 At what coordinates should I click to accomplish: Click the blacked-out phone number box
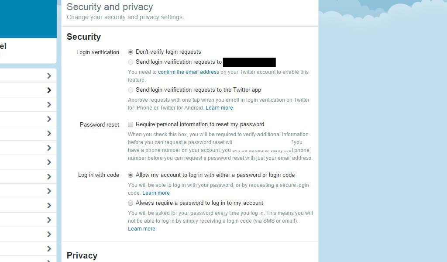(x=249, y=62)
